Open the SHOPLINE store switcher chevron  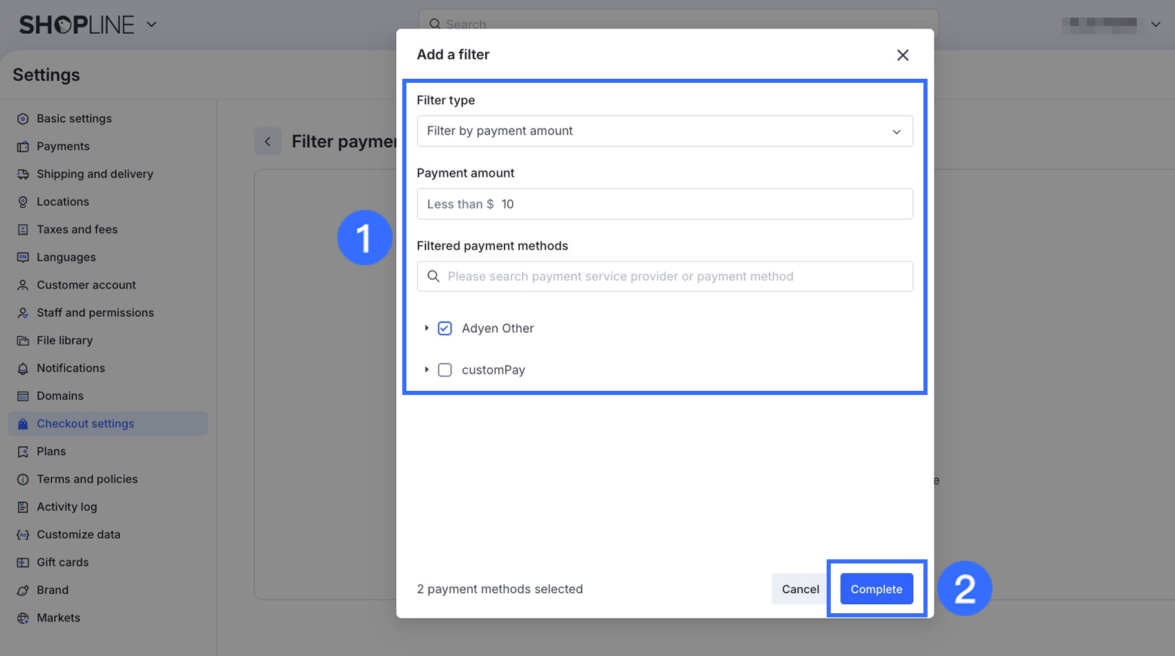151,25
